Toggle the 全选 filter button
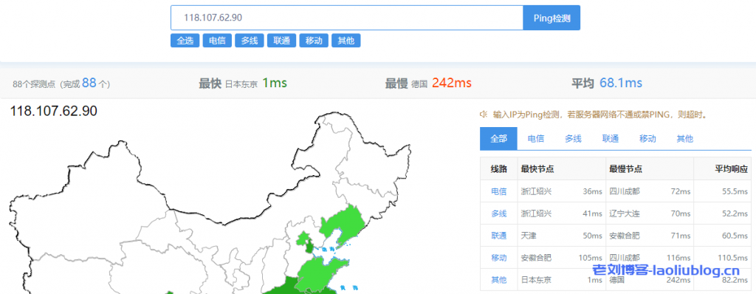Image resolution: width=756 pixels, height=294 pixels. click(x=185, y=41)
